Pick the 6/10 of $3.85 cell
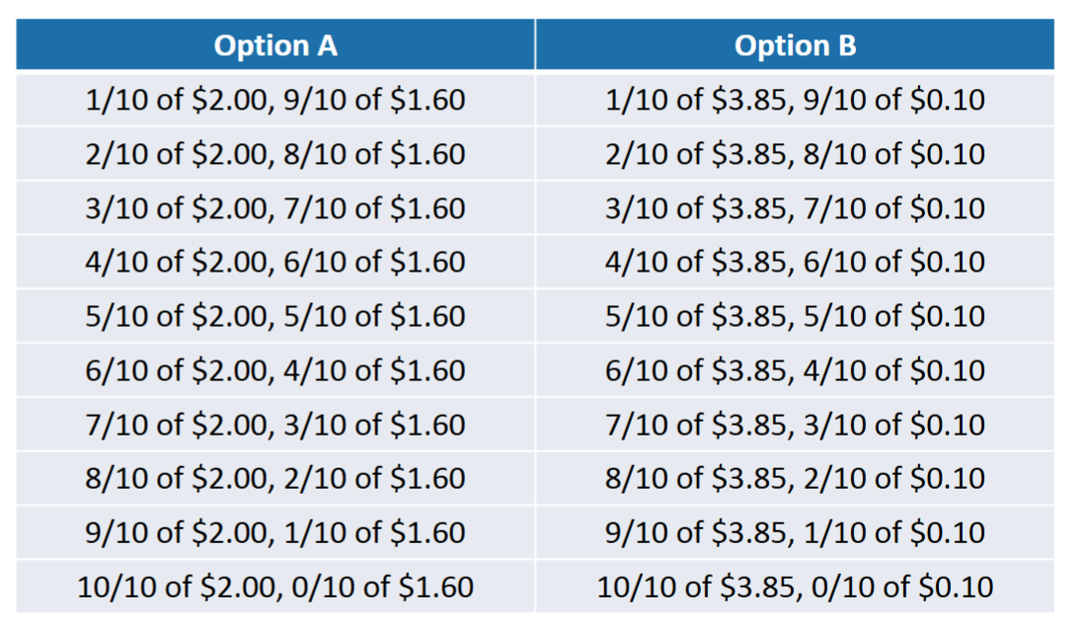Viewport: 1088px width, 630px height. tap(795, 370)
